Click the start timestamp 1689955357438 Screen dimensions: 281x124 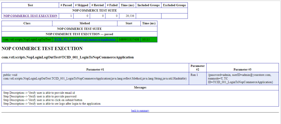coord(129,39)
